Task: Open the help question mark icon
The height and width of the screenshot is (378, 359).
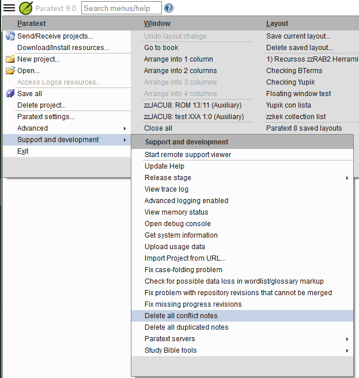Action: (169, 8)
